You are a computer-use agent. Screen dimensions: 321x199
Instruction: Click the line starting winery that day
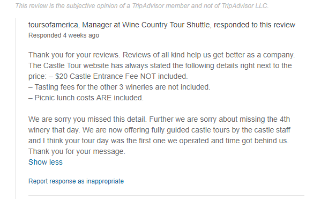click(159, 130)
